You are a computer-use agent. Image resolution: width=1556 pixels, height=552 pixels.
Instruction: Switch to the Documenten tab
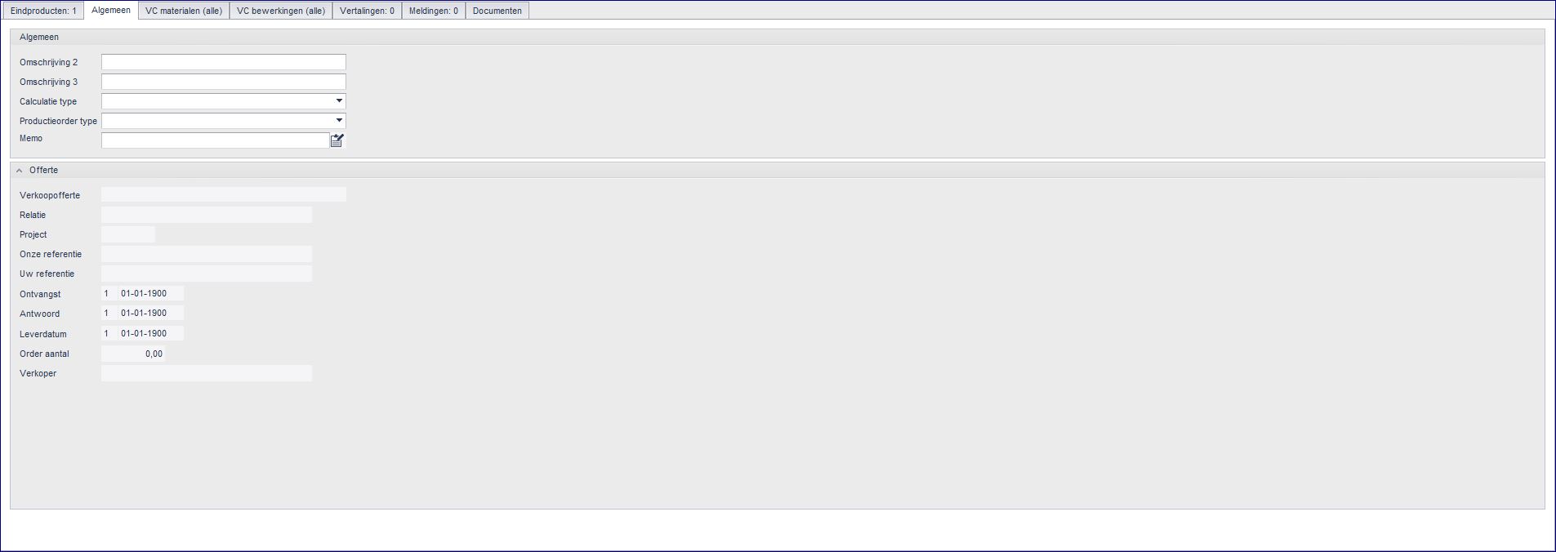497,11
